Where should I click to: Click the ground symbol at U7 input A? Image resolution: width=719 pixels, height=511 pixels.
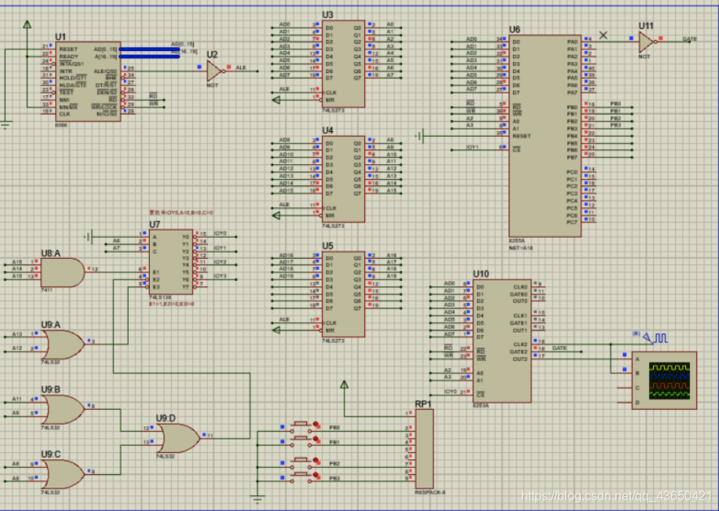(x=89, y=237)
